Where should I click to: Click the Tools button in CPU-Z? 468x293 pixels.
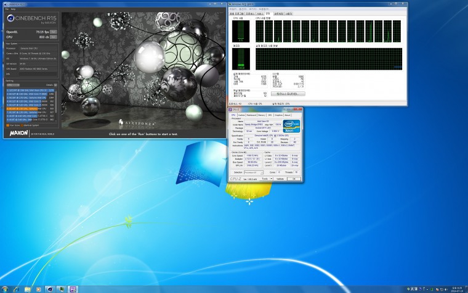click(x=264, y=179)
